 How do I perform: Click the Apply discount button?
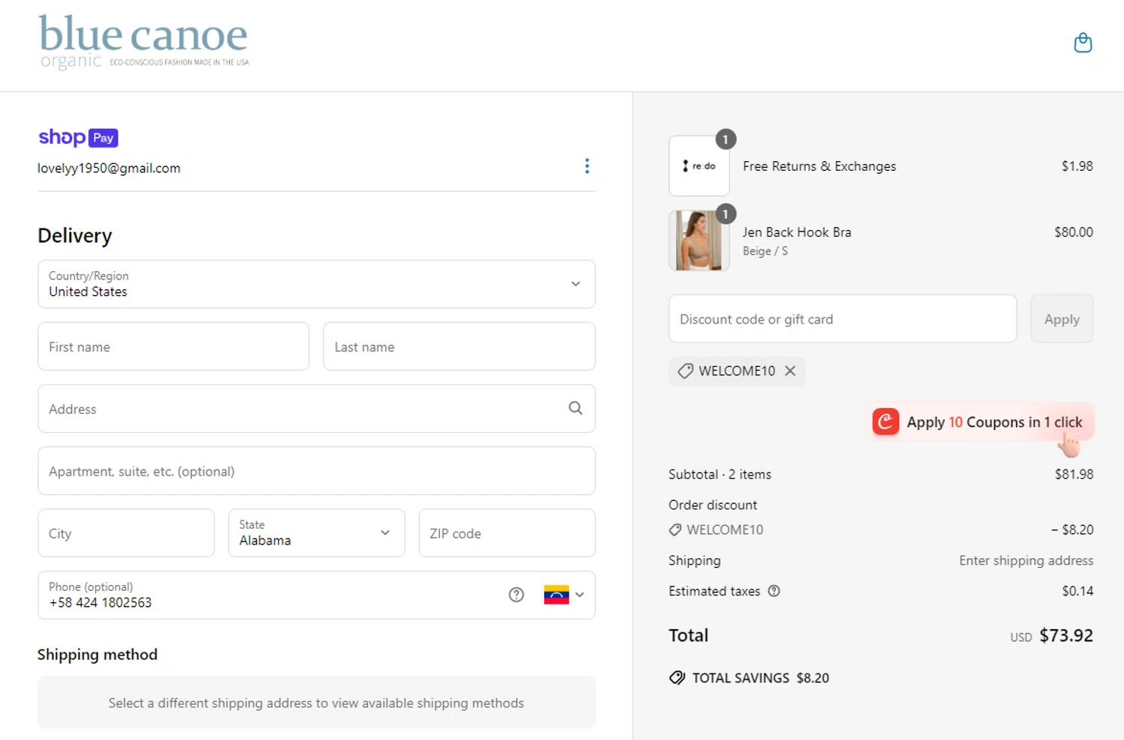click(x=1062, y=319)
